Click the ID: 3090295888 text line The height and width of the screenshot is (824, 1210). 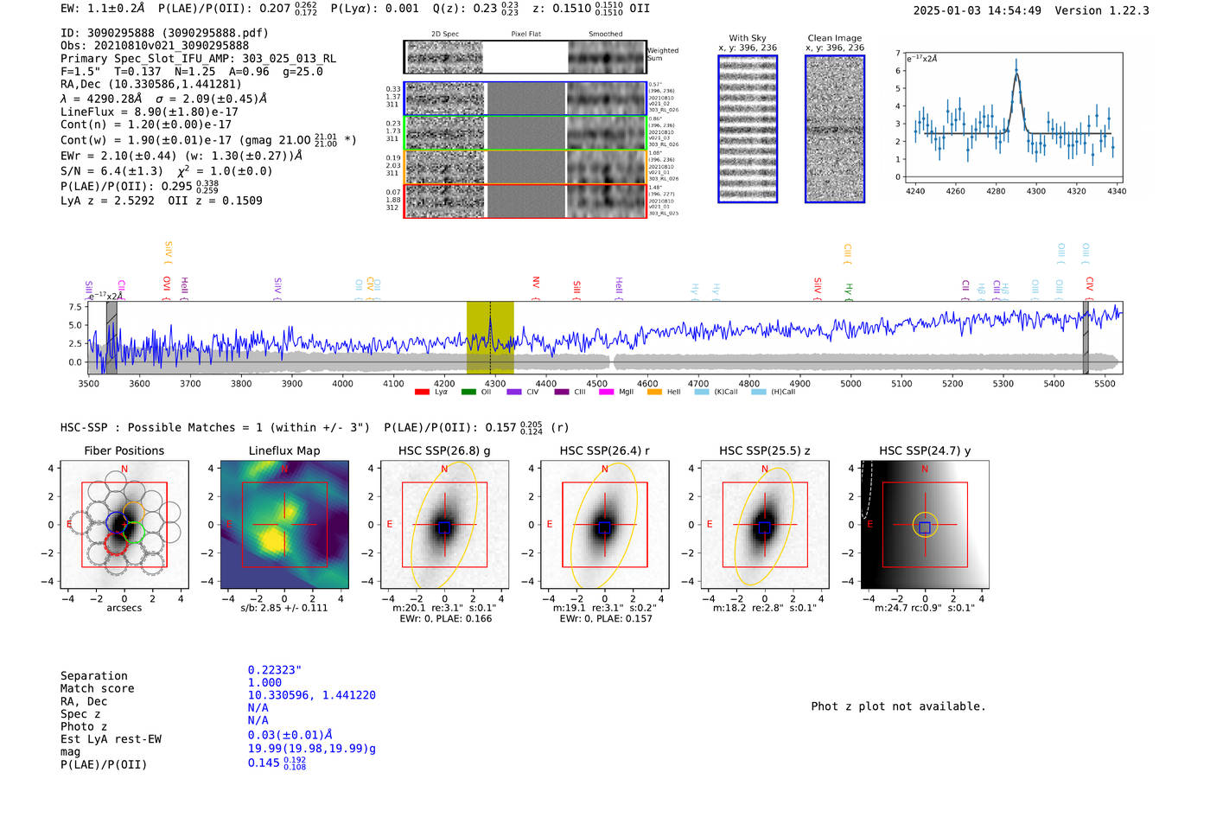pos(164,33)
